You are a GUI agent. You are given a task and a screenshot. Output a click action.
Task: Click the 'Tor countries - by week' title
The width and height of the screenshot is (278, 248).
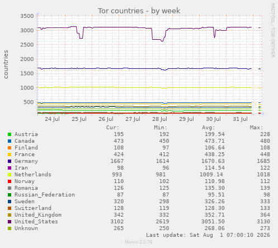[139, 11]
